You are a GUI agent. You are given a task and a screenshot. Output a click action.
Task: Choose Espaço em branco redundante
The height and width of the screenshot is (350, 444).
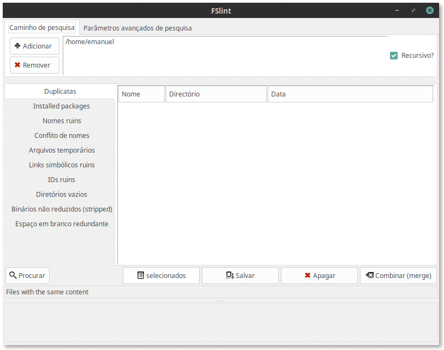[62, 224]
